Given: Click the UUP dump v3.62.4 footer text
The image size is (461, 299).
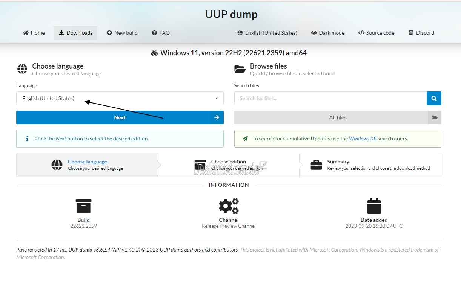Looking at the screenshot, I should [89, 250].
